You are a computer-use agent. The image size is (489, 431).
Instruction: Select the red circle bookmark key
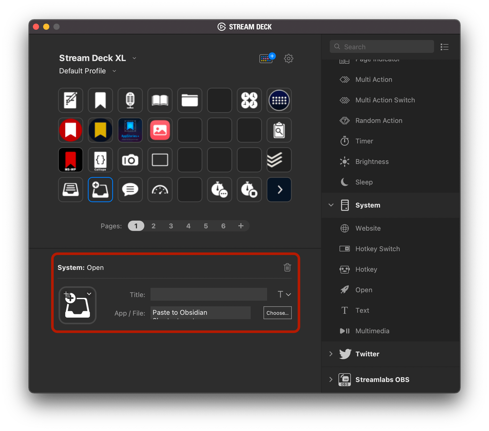tap(71, 130)
